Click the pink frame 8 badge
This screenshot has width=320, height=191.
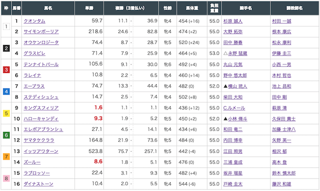point(6,178)
